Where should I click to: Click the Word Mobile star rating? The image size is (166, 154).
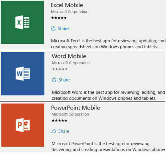pos(60,69)
